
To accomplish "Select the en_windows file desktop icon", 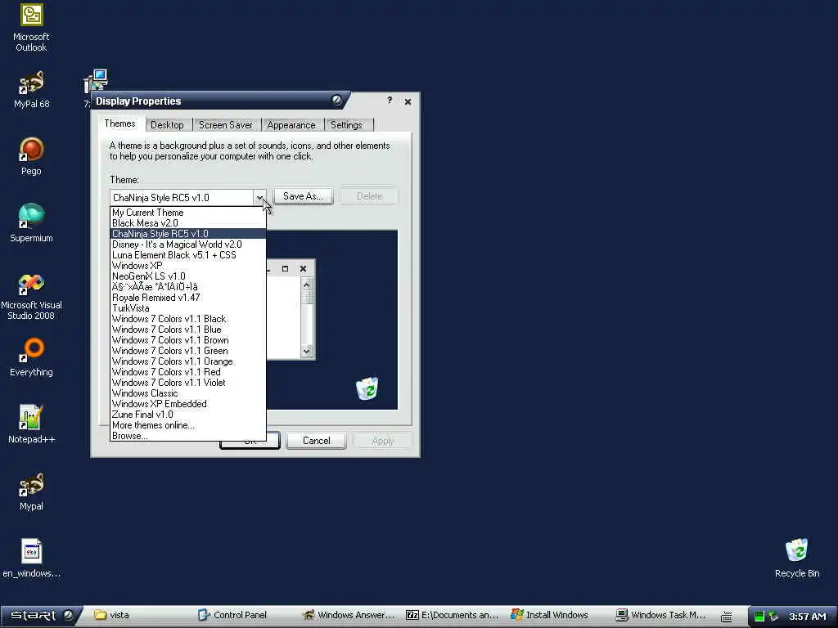I will click(x=32, y=558).
